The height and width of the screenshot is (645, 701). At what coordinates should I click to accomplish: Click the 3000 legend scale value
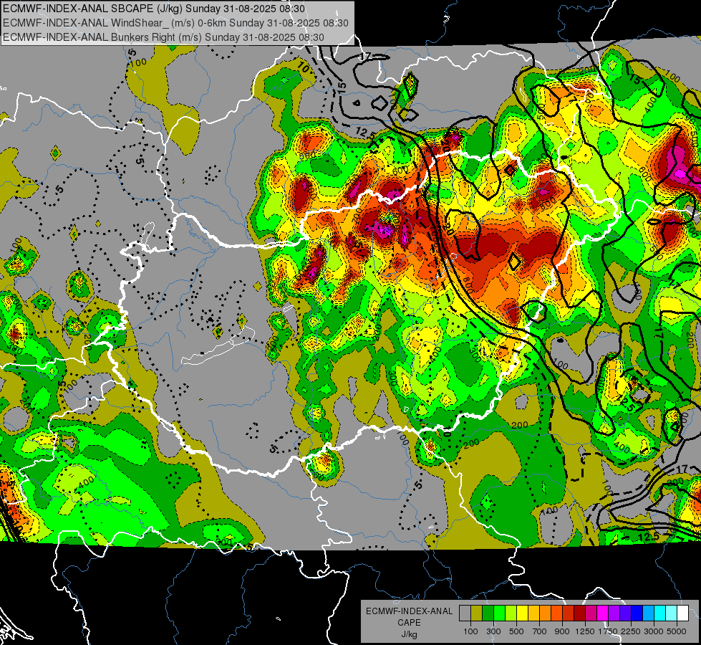654,632
